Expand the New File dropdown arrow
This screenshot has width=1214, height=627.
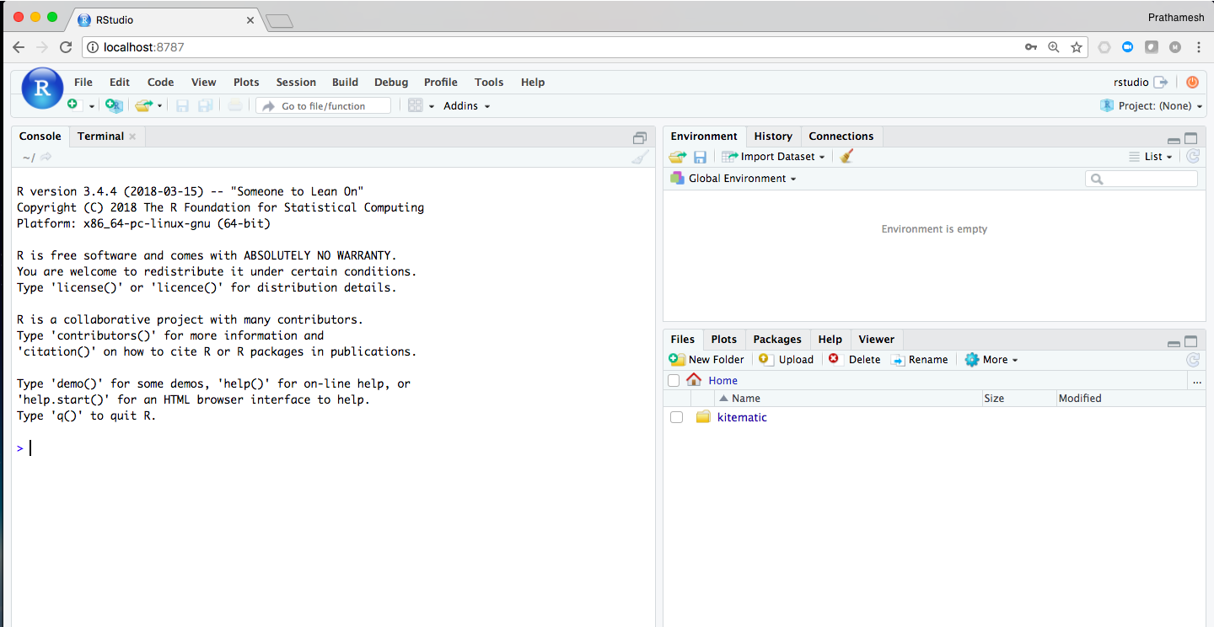click(x=91, y=106)
